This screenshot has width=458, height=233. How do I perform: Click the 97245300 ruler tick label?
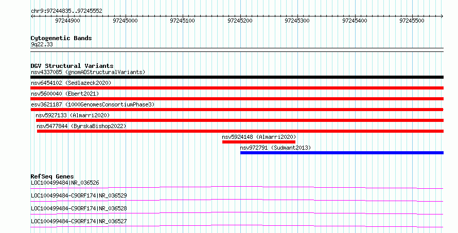[x=297, y=21]
